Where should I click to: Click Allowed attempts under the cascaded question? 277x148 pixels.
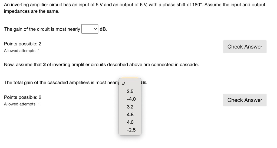[22, 104]
